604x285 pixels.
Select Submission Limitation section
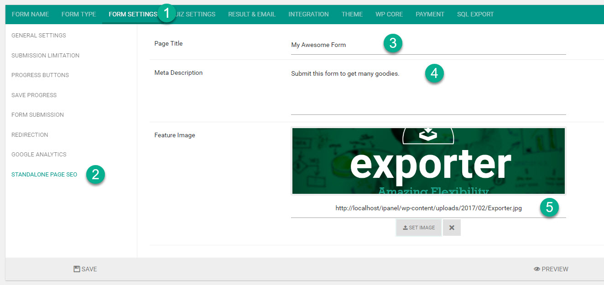coord(45,56)
